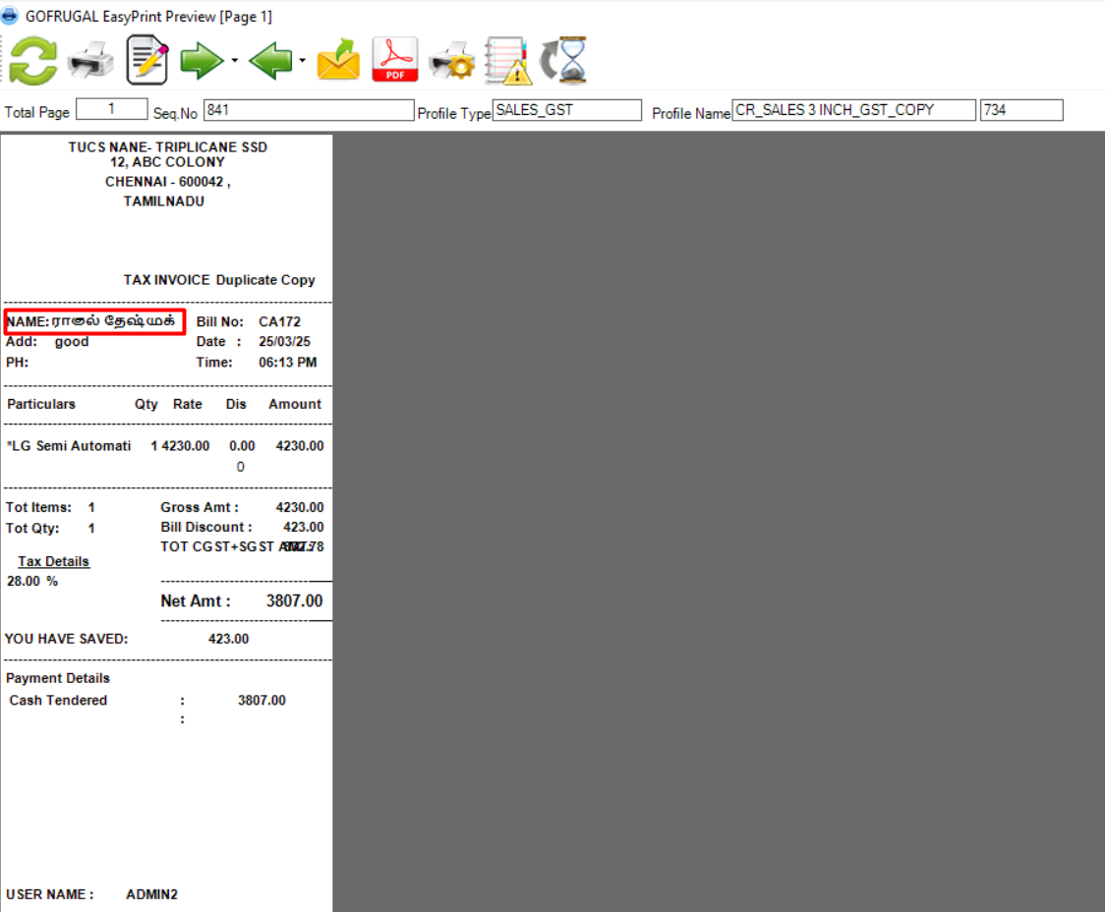
Task: Click TAX INVOICE Duplicate Copy heading
Action: coord(219,280)
